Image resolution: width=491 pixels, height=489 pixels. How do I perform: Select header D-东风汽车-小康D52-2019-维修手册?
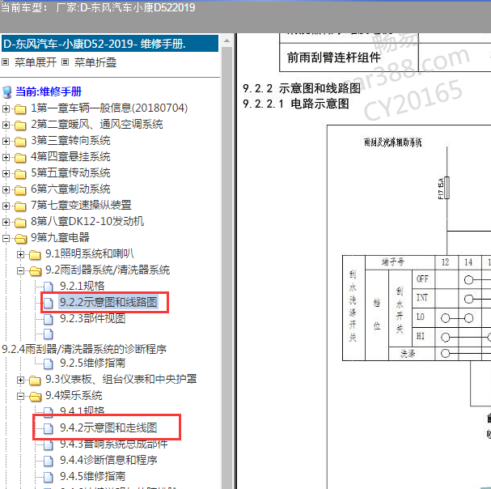(x=110, y=44)
